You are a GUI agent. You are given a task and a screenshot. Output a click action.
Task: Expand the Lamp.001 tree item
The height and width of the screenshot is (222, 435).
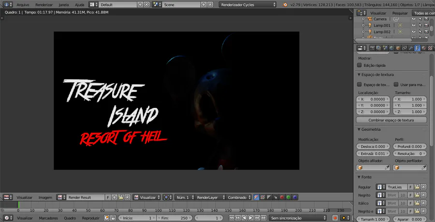[363, 25]
